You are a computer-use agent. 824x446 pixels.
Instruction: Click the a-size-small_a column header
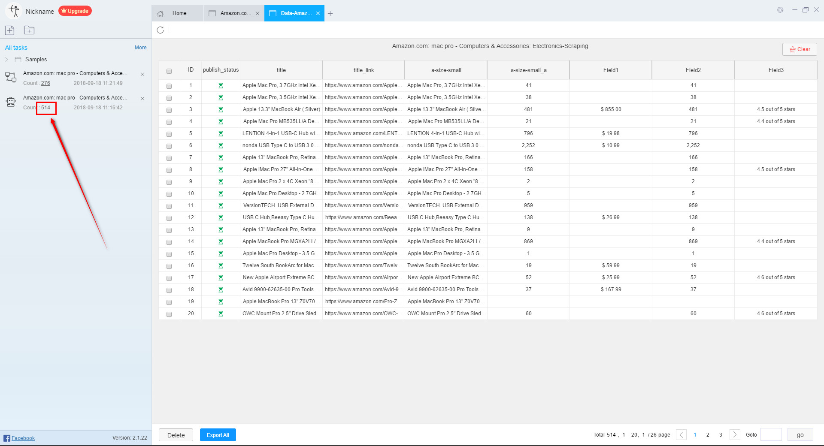528,70
